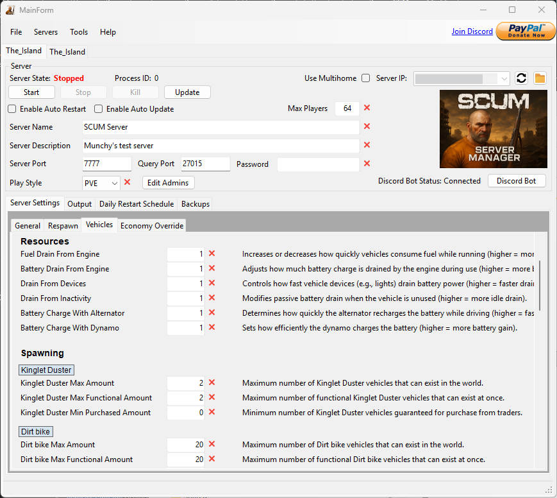Image resolution: width=557 pixels, height=498 pixels.
Task: Select the General settings tab
Action: pos(28,226)
